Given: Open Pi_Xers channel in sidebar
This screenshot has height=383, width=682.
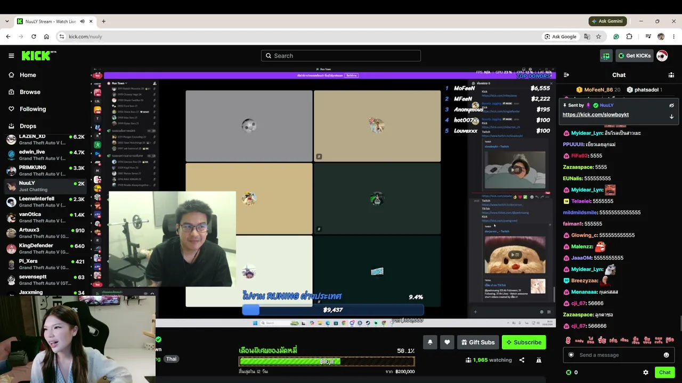Looking at the screenshot, I should [45, 264].
